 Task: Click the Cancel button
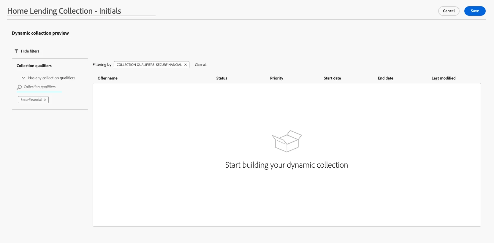(x=449, y=11)
